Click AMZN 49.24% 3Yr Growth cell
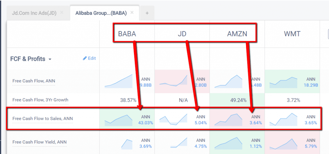Viewport: 329px width, 154px height. click(x=237, y=100)
